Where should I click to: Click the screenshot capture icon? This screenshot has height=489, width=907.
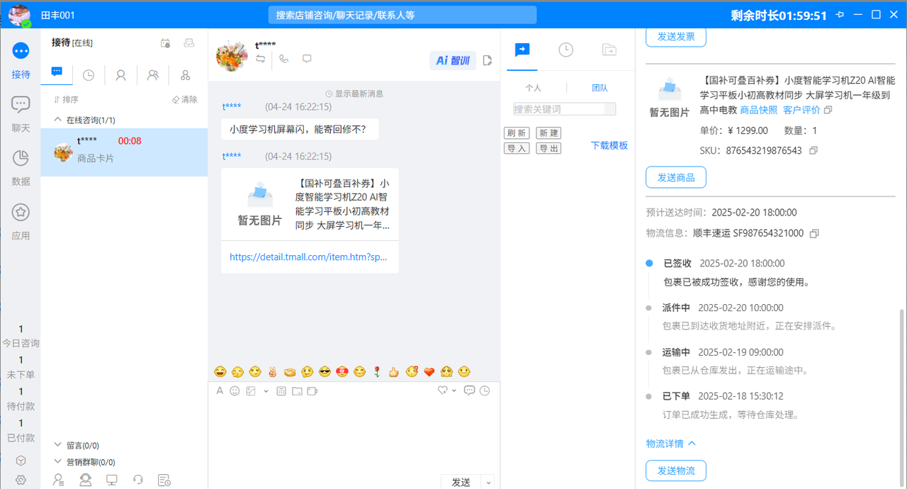click(250, 390)
